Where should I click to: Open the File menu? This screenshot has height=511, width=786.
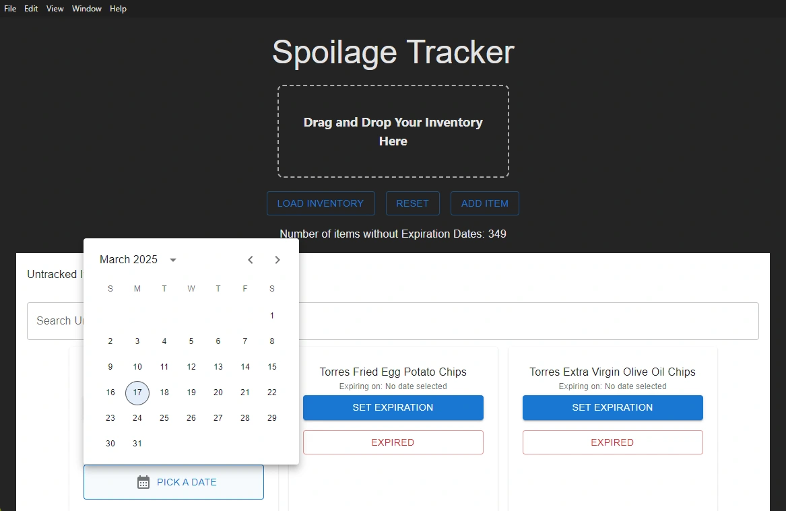10,9
